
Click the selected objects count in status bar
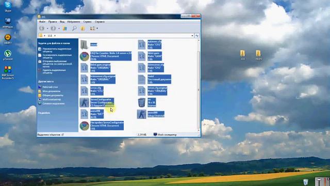(51, 134)
